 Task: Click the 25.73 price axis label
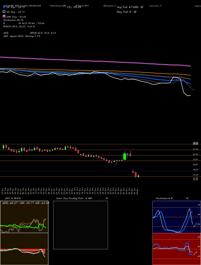195,155
